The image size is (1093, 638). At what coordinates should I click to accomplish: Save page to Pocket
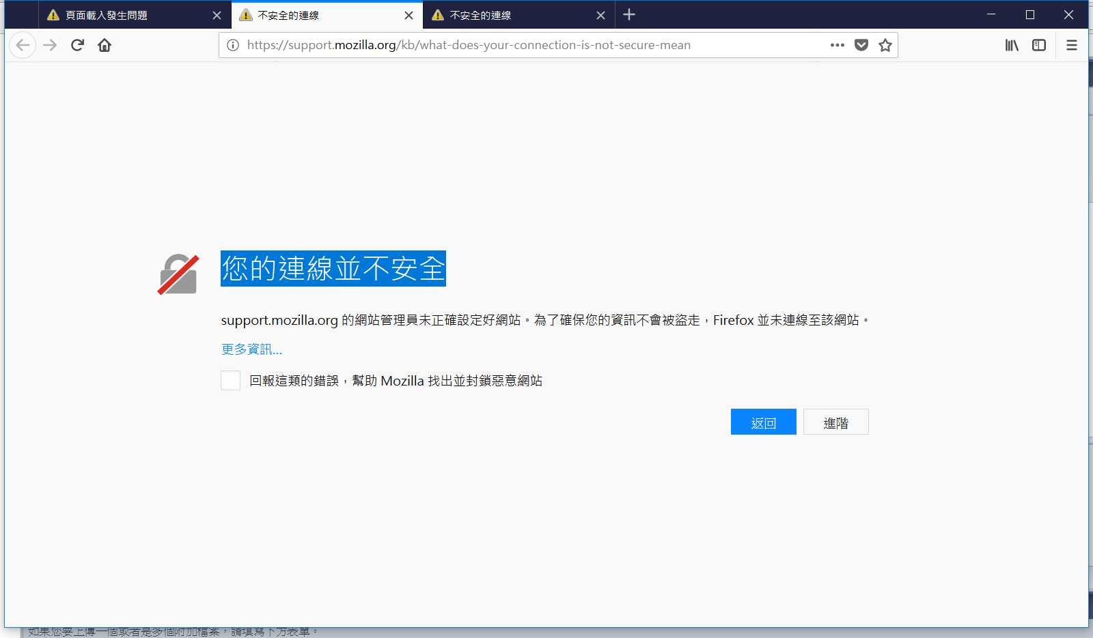(861, 45)
